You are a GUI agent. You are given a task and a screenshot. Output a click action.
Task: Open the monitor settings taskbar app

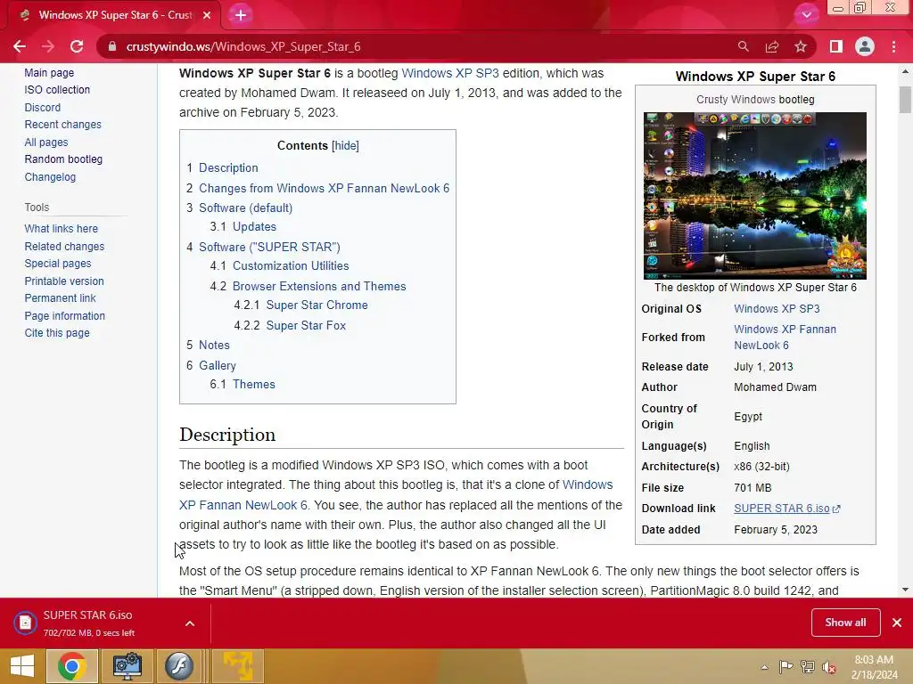[x=127, y=666]
